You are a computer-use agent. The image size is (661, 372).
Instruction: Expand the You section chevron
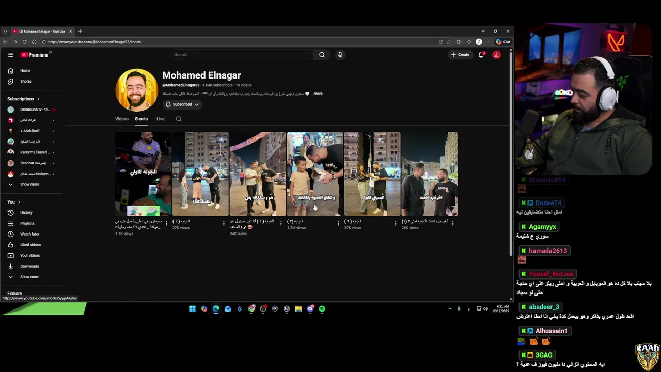(19, 202)
